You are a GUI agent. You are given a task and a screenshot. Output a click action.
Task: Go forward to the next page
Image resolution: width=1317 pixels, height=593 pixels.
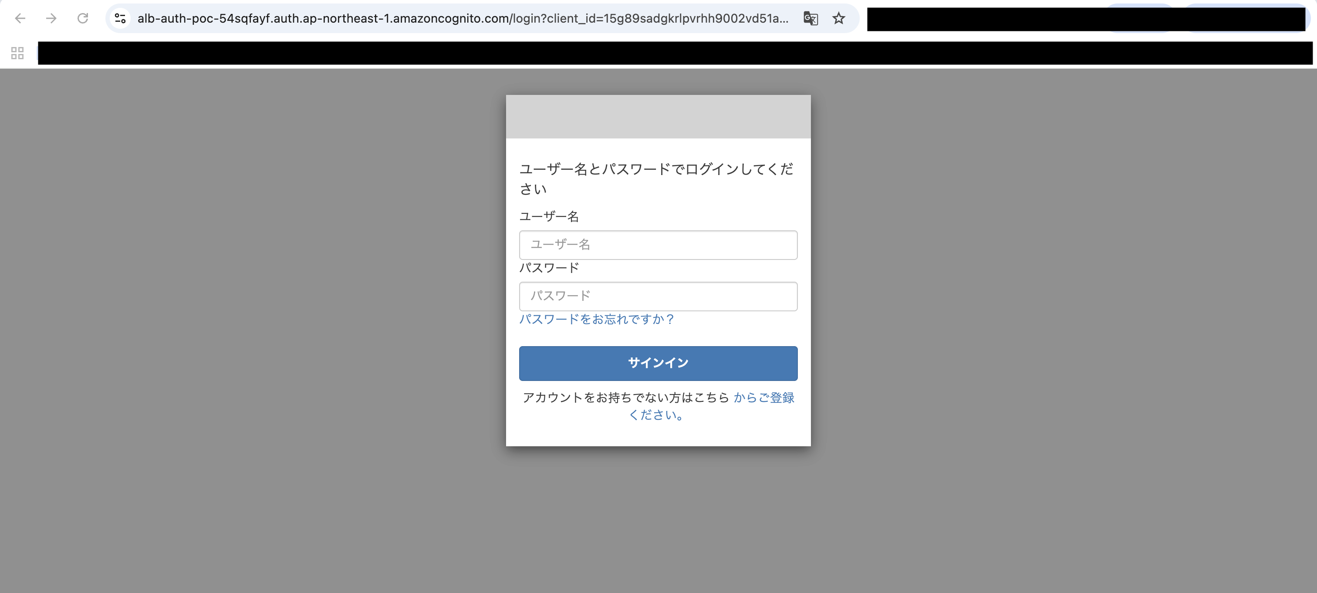(51, 18)
